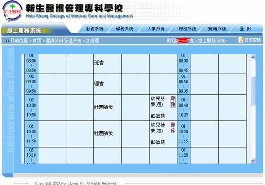The image size is (265, 185).
Task: Open the 選課資料管理系統 breadcrumb link
Action: point(64,41)
